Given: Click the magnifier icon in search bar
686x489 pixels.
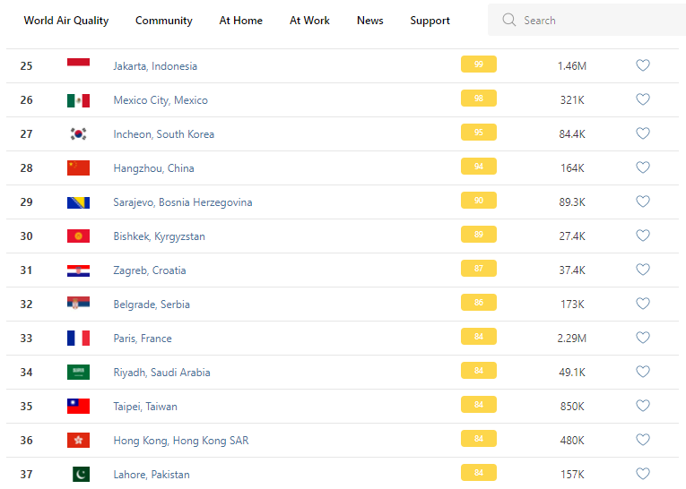Looking at the screenshot, I should tap(509, 20).
